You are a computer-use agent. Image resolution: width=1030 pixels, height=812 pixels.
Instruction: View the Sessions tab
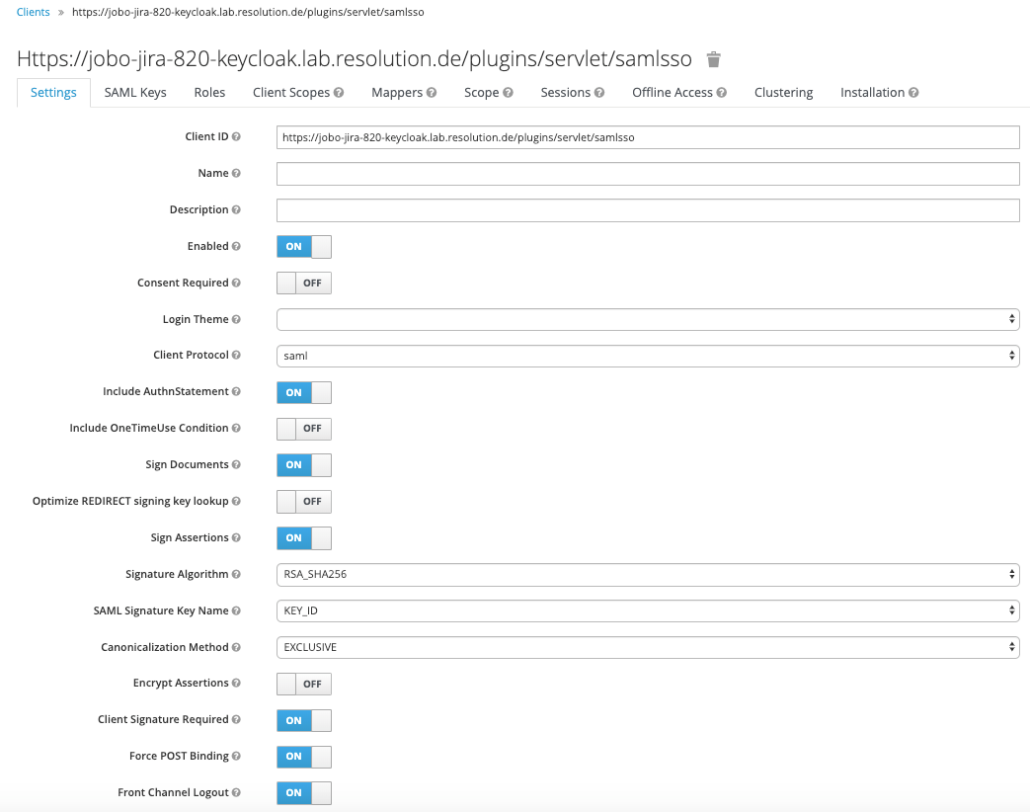566,93
